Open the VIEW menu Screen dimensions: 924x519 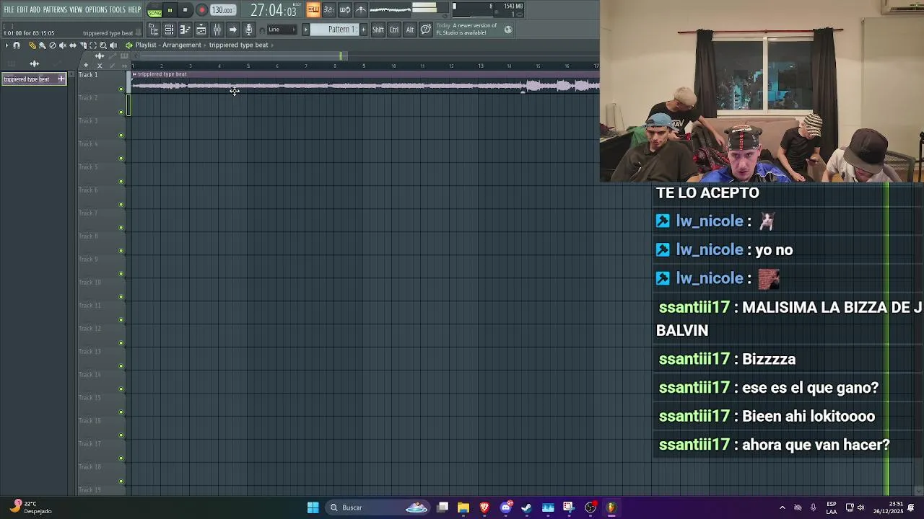(x=76, y=9)
